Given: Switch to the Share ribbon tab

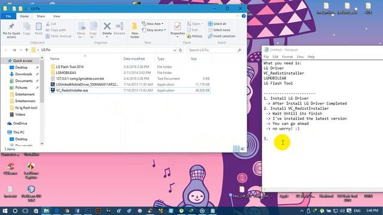Looking at the screenshot, I should [41, 16].
